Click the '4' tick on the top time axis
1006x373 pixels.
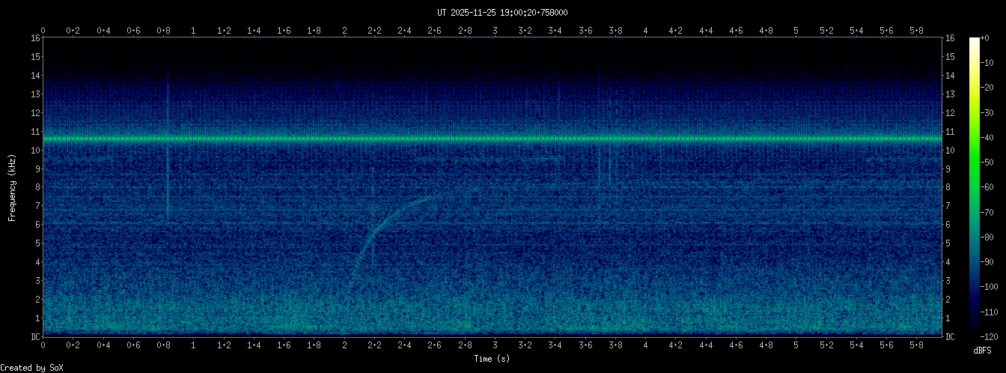(x=646, y=31)
